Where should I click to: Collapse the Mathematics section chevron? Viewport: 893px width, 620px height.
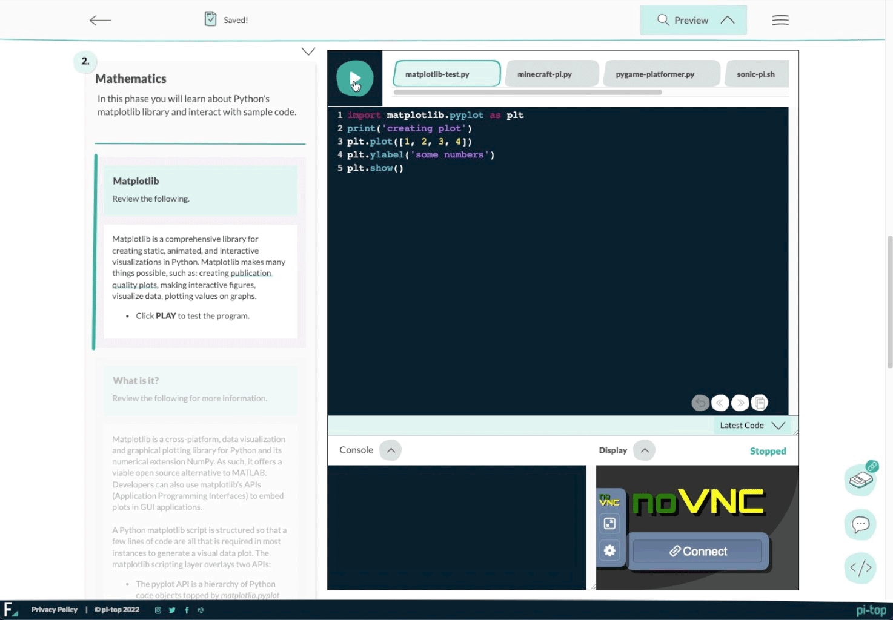click(x=308, y=51)
